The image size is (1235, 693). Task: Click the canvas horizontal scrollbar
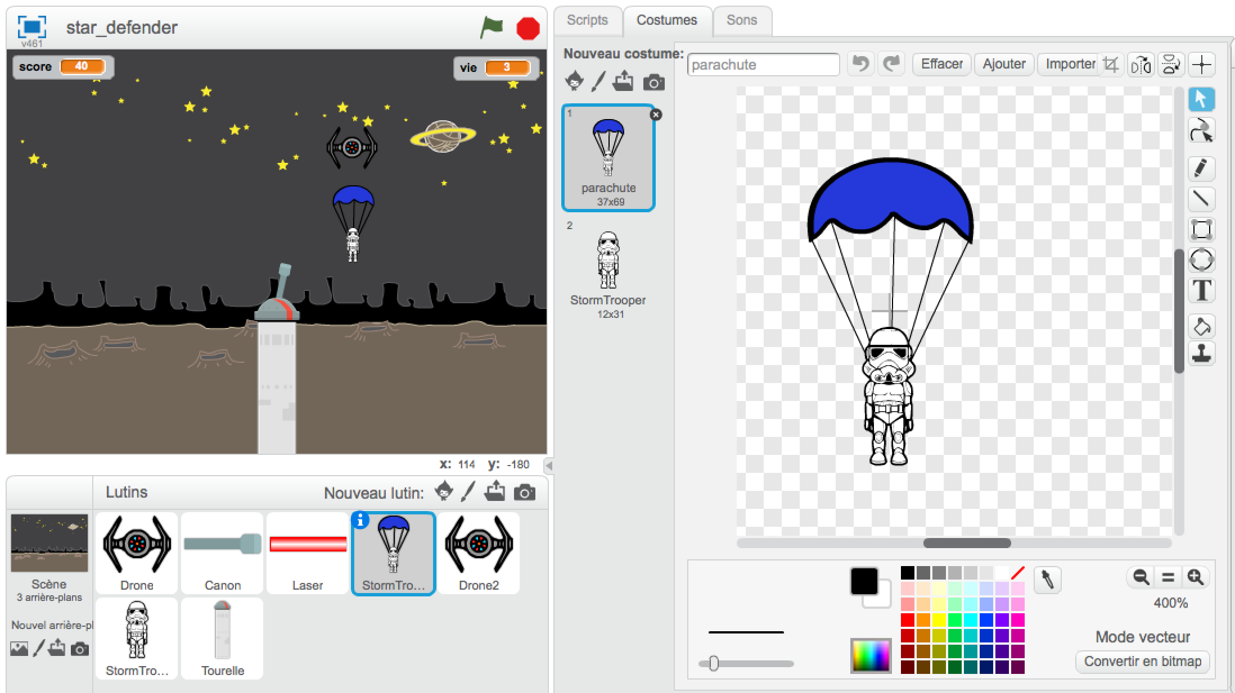click(x=967, y=543)
